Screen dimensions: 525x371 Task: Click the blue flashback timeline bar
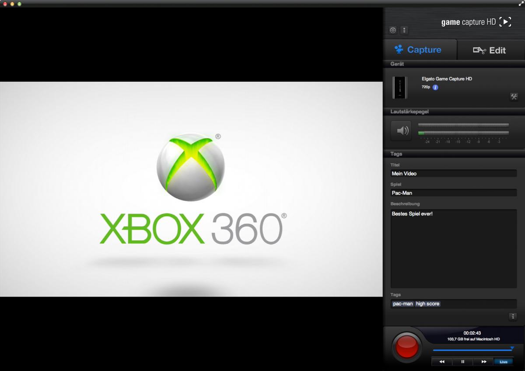coord(472,350)
